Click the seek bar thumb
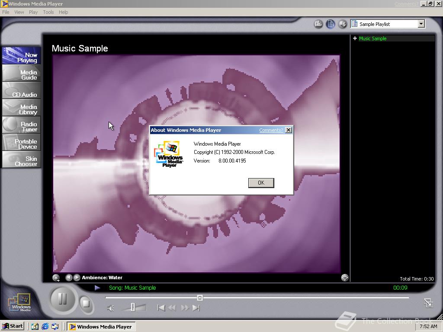Viewport: 443px width, 332px height. (x=200, y=297)
